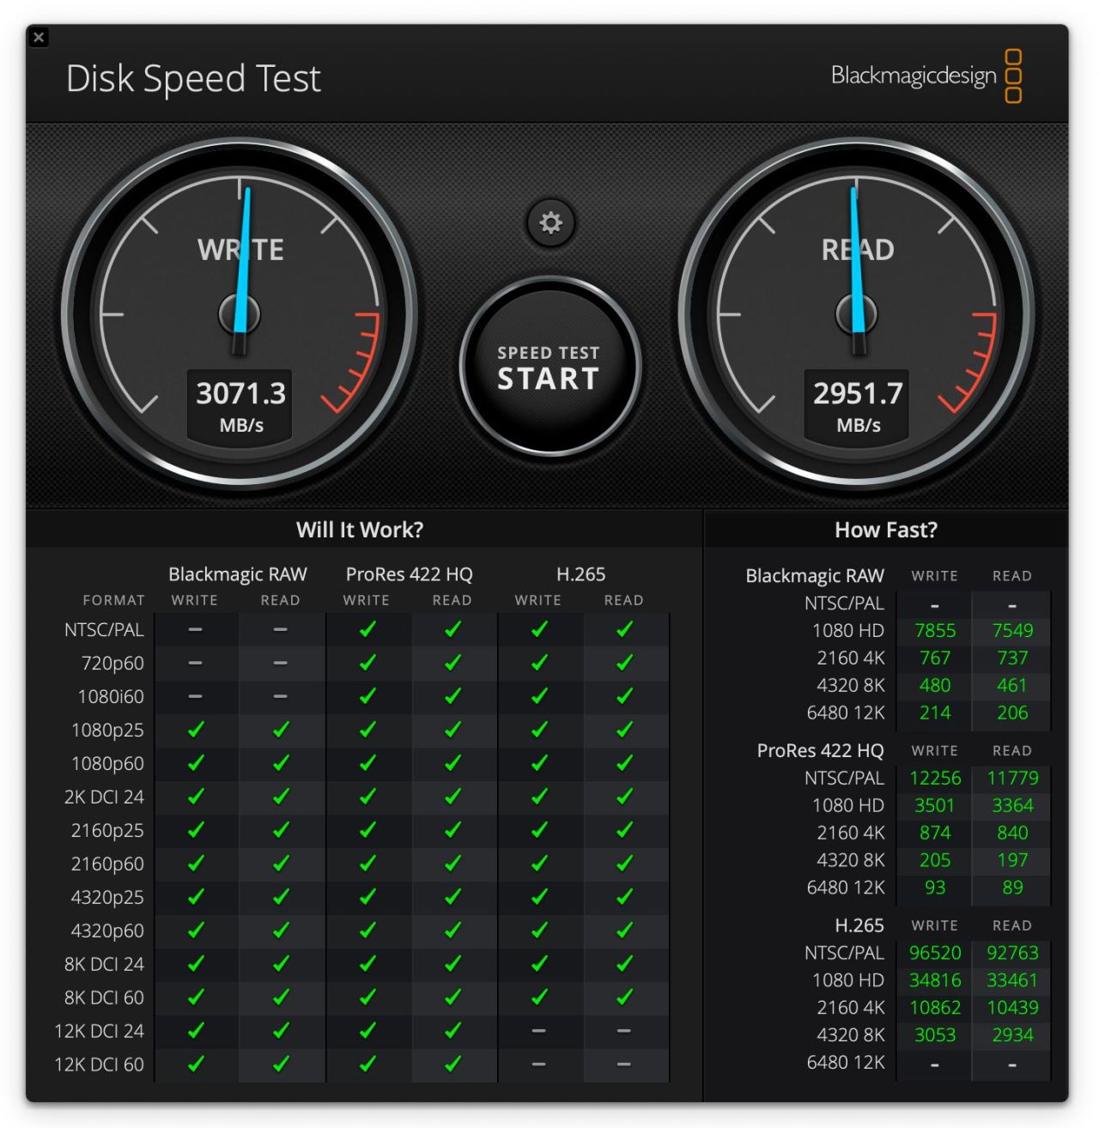1099x1128 pixels.
Task: Select the 720p60 format row label
Action: [111, 664]
